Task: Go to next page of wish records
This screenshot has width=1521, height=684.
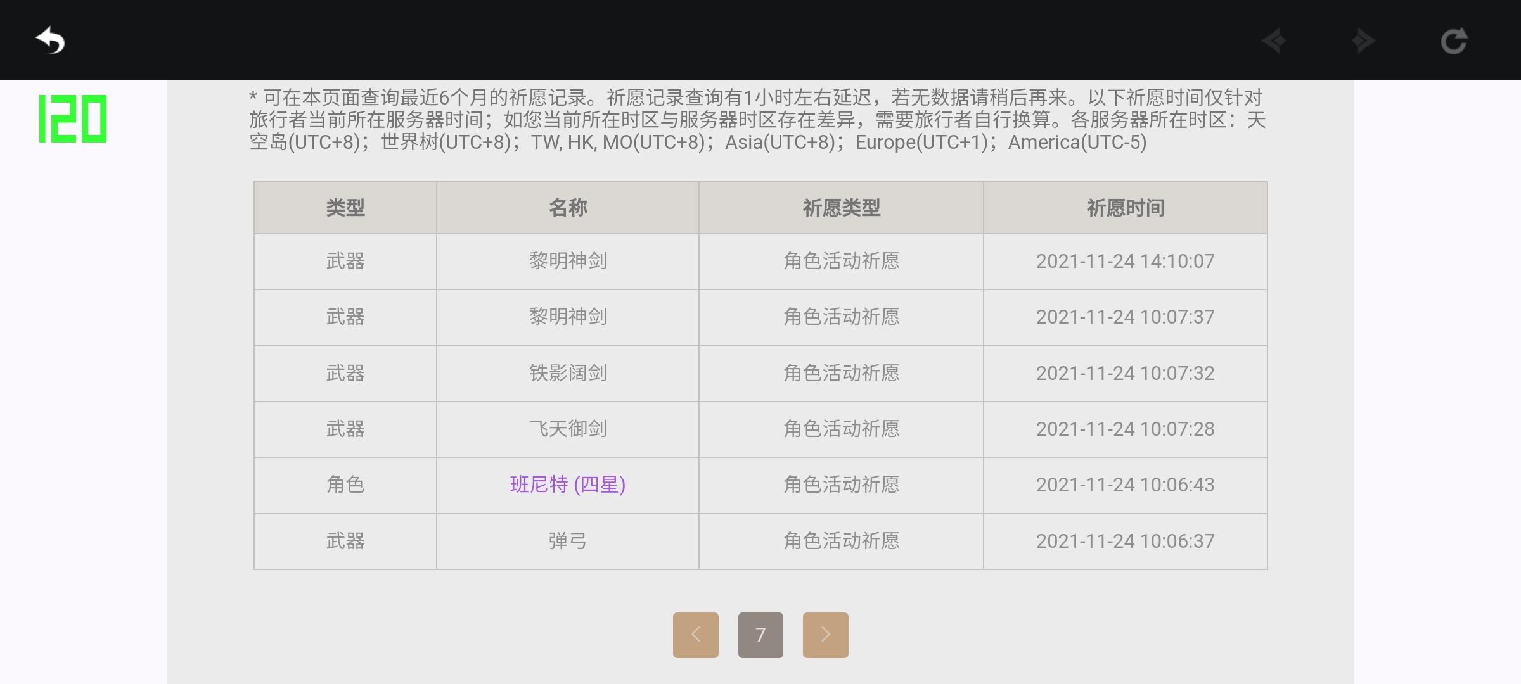Action: click(825, 635)
